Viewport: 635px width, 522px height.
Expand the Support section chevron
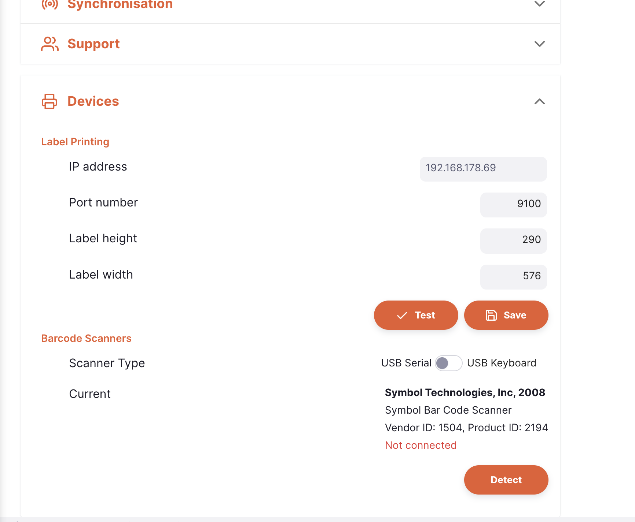pos(539,44)
